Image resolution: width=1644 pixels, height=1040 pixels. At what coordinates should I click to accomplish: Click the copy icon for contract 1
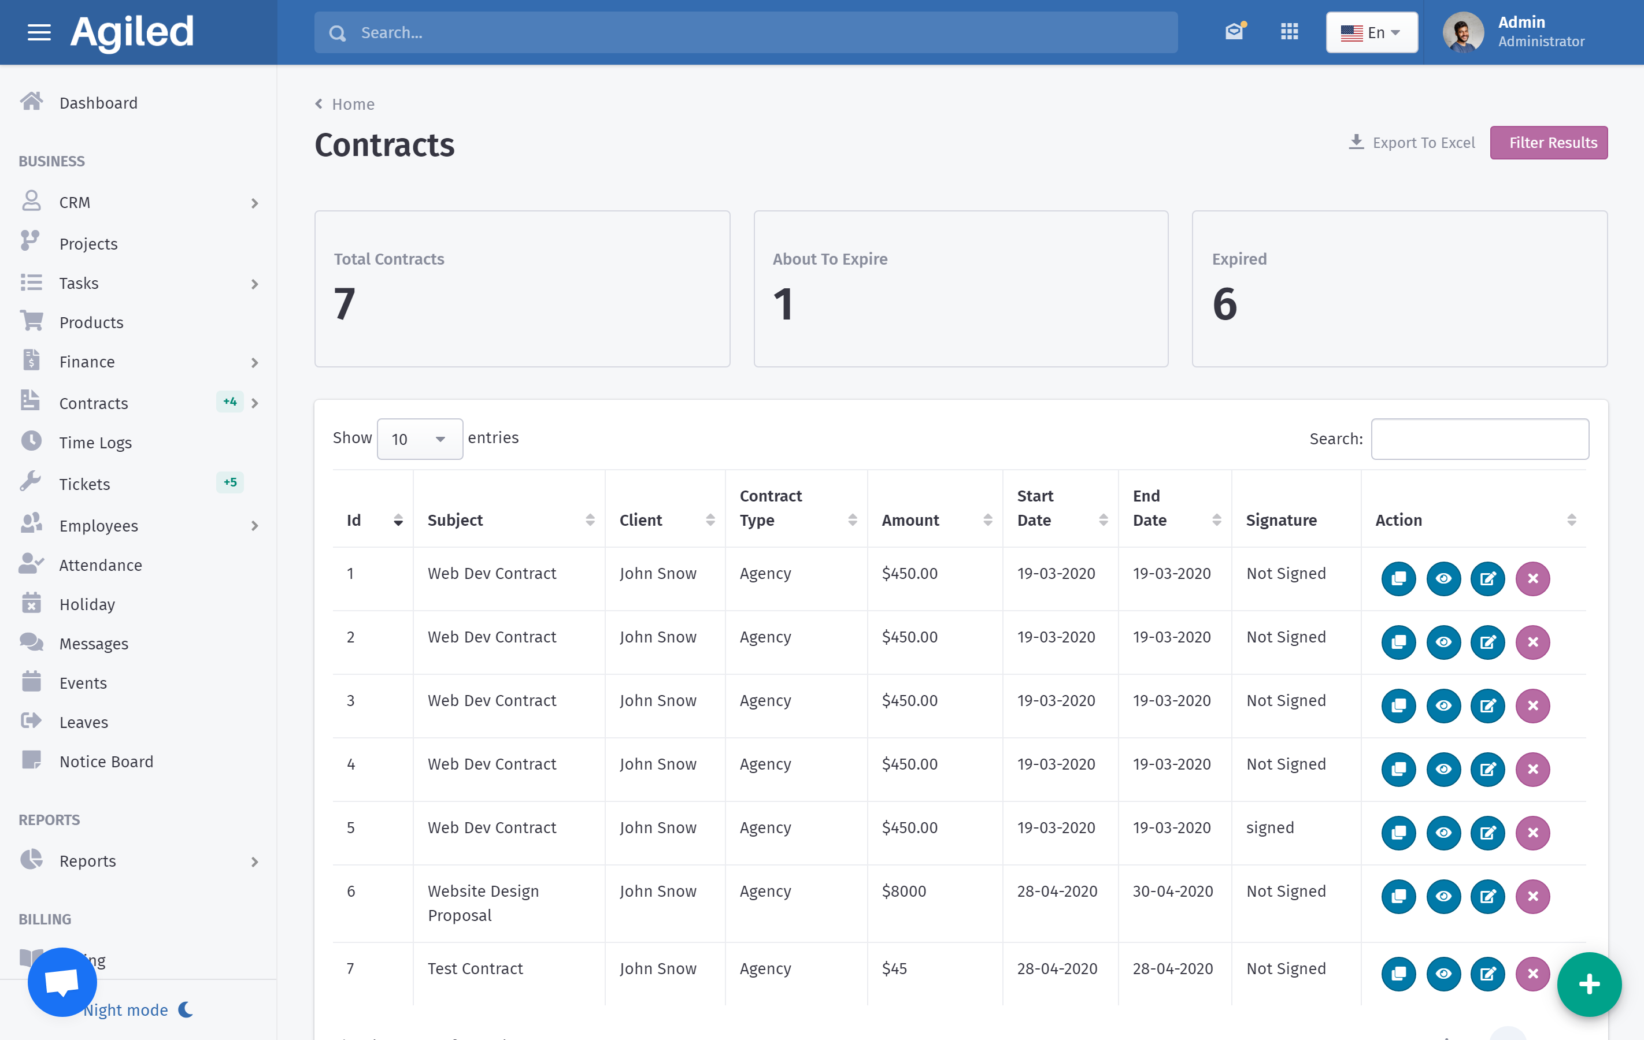click(x=1399, y=578)
